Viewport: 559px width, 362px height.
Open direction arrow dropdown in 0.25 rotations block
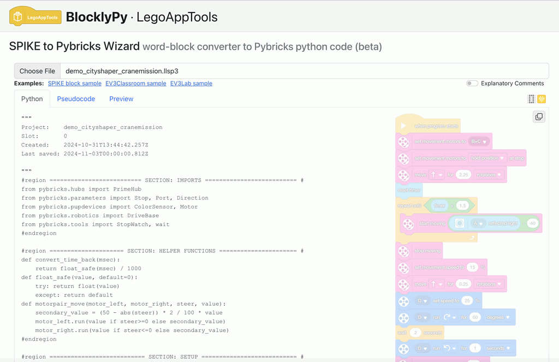[x=436, y=284]
